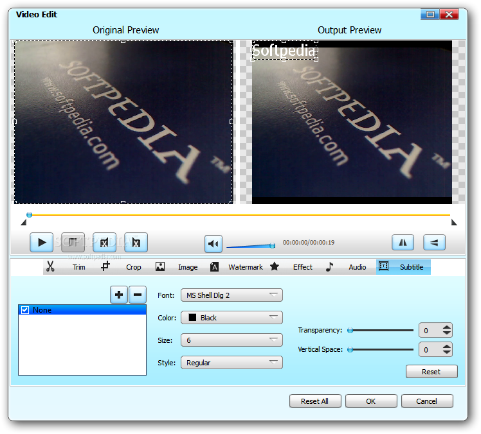Add a subtitle with plus button

coord(119,295)
